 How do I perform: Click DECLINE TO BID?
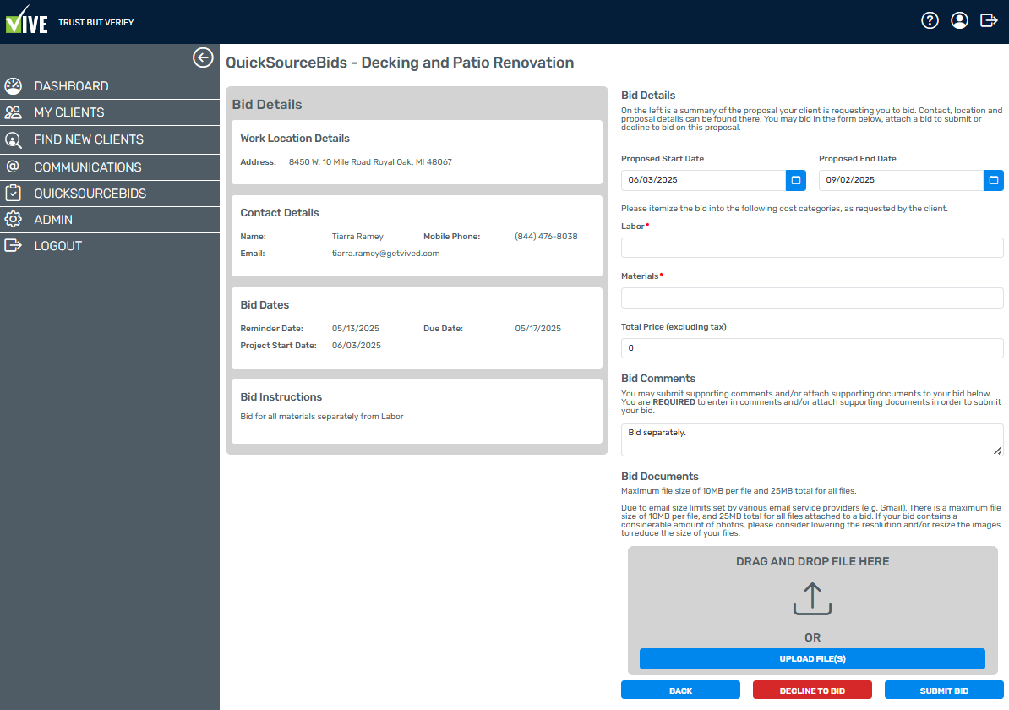coord(812,690)
